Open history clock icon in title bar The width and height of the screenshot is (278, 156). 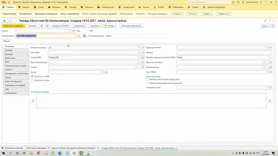point(238,2)
